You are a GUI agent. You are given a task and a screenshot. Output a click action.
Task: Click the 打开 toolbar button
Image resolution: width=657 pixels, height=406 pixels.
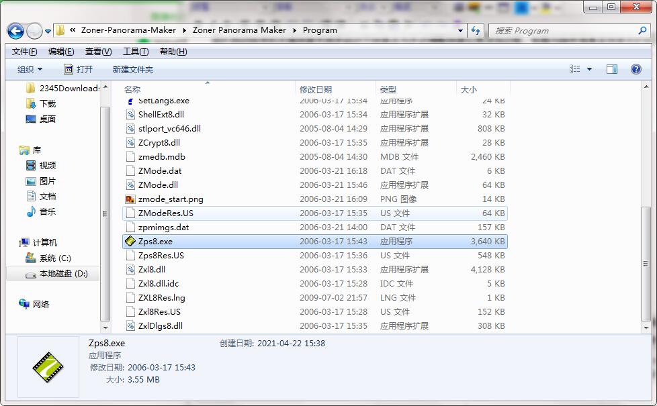pos(79,70)
